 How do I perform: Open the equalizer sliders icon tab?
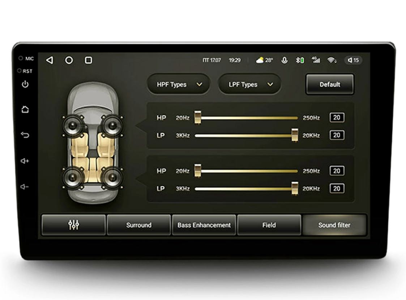[73, 225]
